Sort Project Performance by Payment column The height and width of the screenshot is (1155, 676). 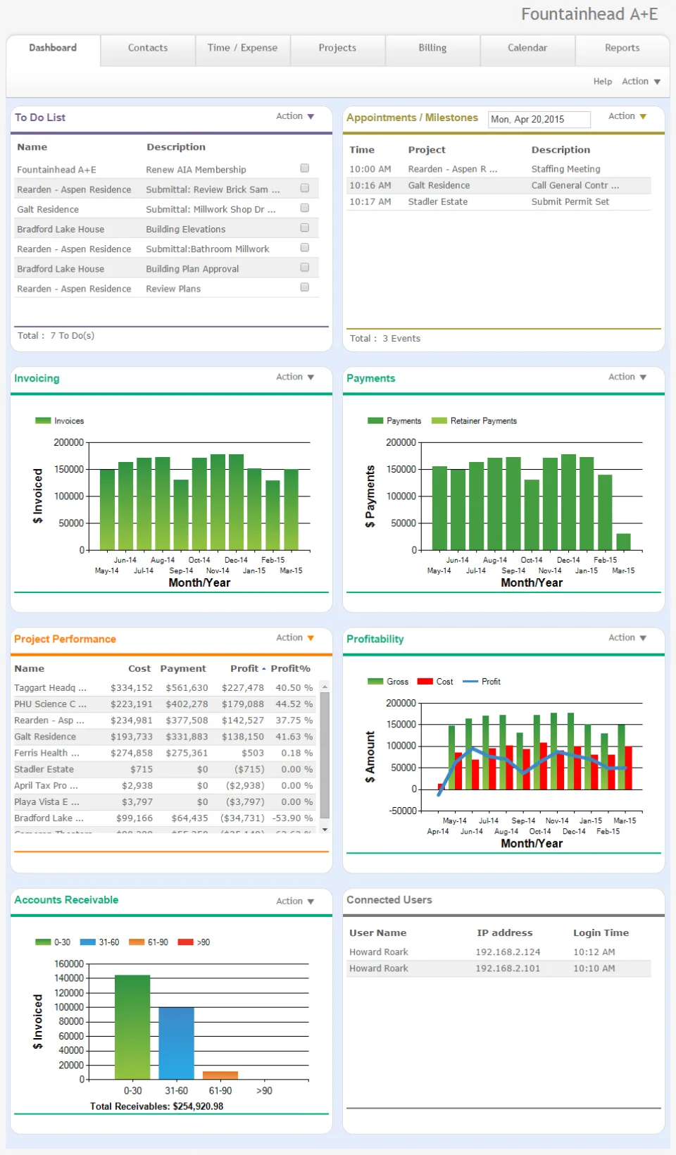tap(183, 668)
